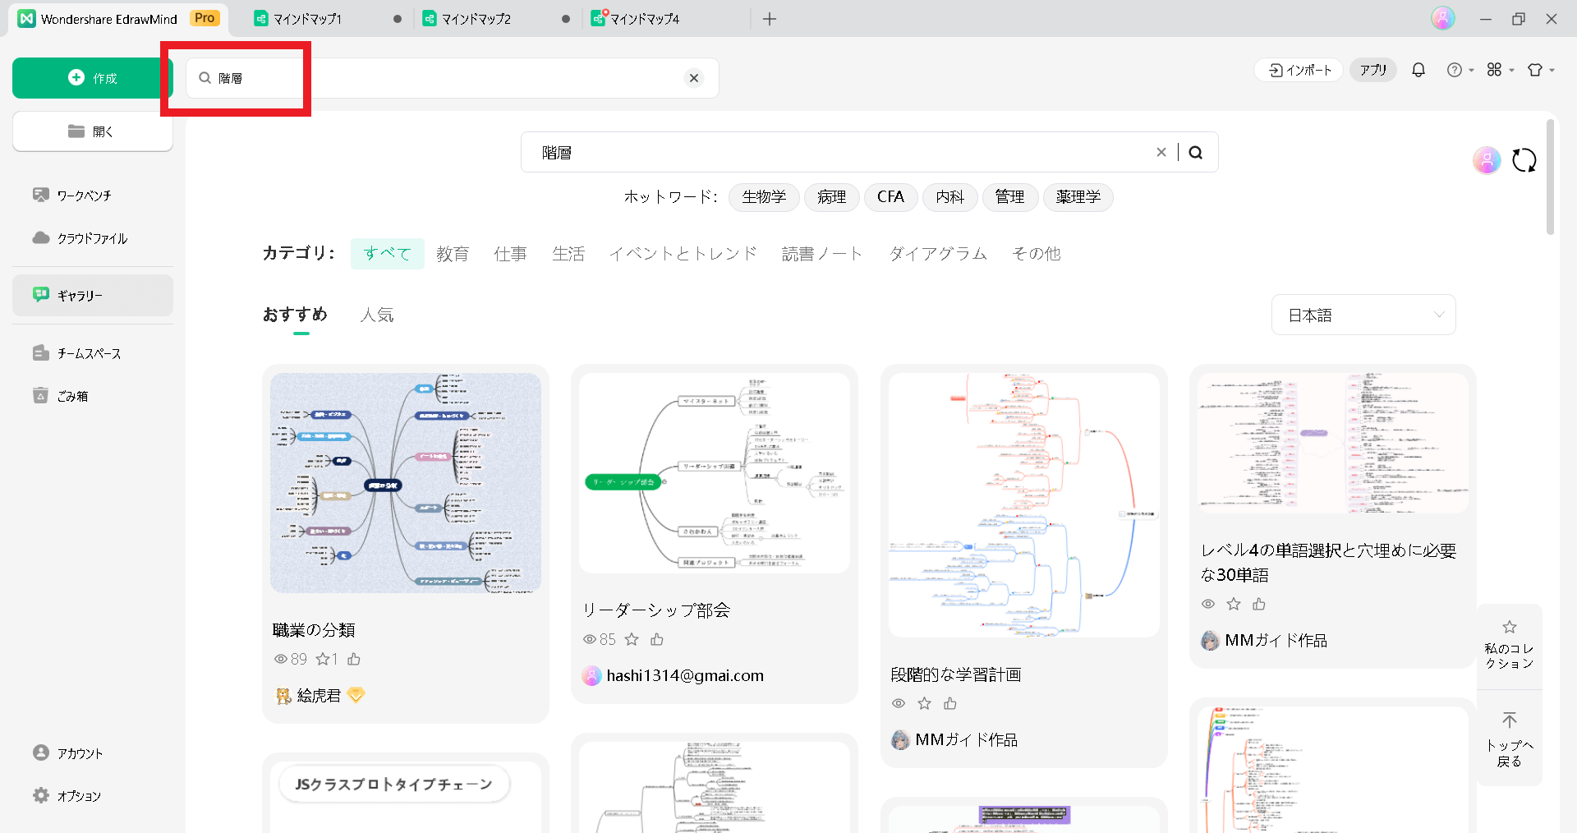Click the インポート import button
1577x833 pixels.
[1299, 71]
